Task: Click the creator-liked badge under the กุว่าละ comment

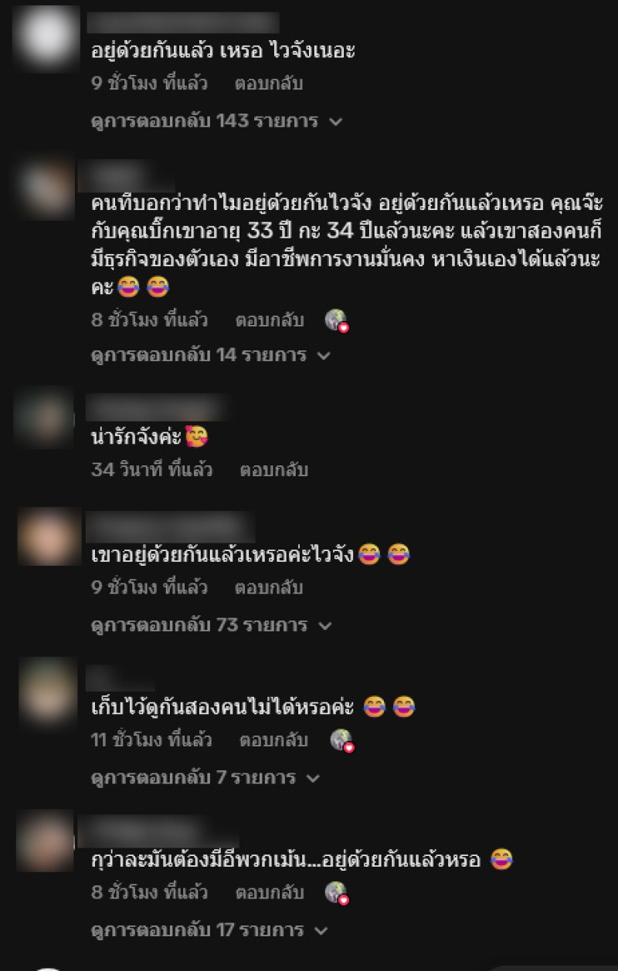Action: (x=337, y=894)
